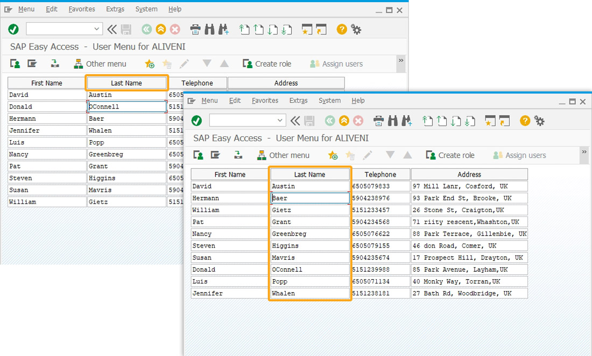Click OConnell last name field in back window

tap(126, 107)
